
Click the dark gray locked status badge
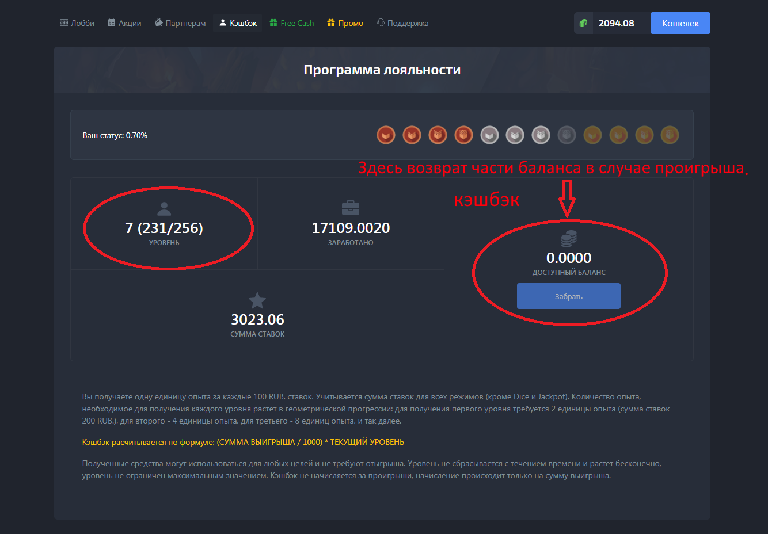coord(567,135)
